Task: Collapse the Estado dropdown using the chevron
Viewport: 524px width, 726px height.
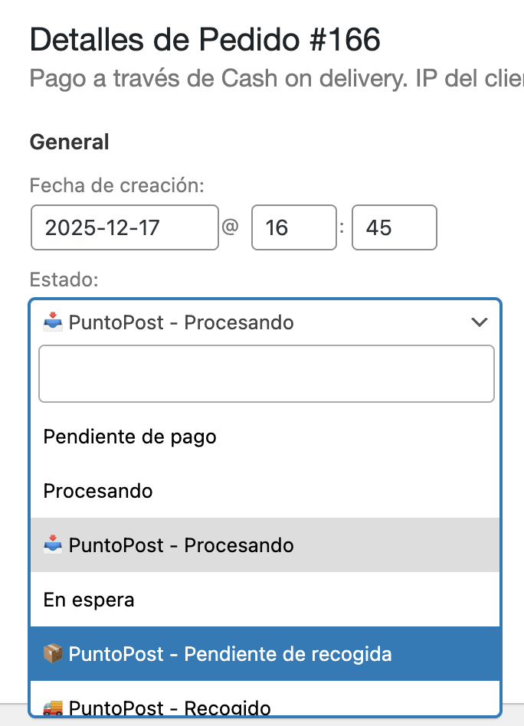Action: tap(480, 322)
